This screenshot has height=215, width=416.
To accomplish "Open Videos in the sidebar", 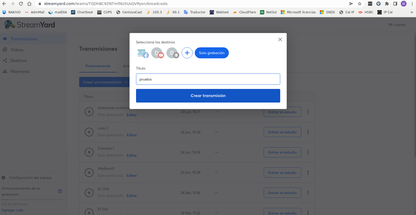I will click(x=17, y=50).
